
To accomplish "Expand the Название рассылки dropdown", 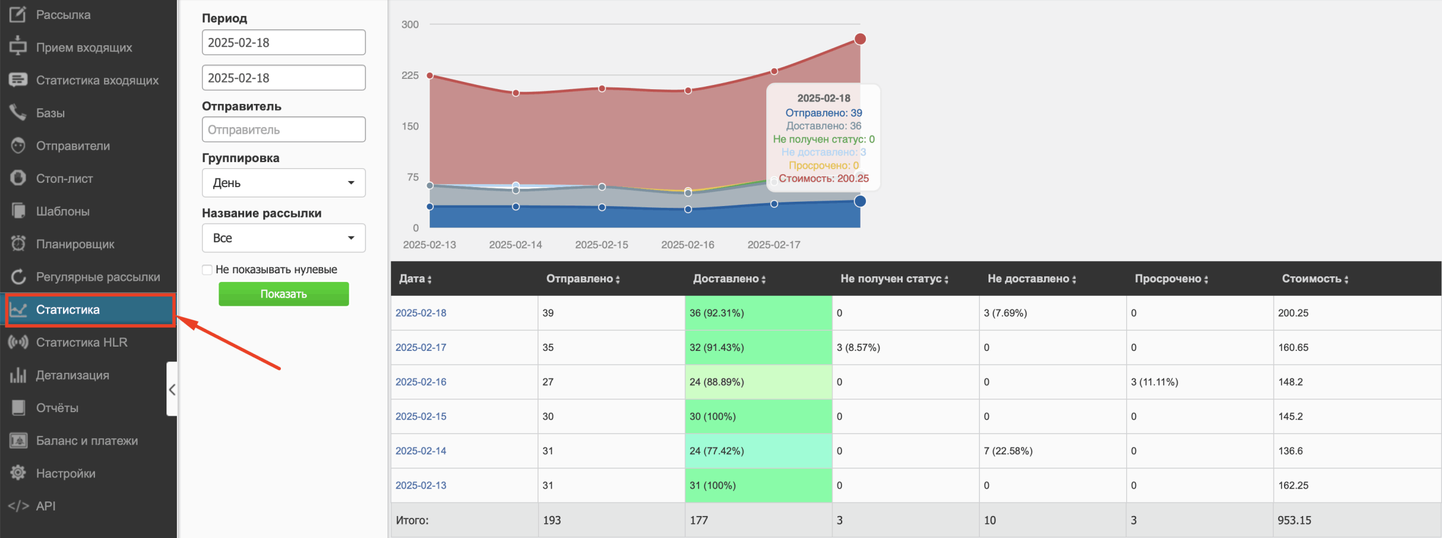I will (283, 238).
